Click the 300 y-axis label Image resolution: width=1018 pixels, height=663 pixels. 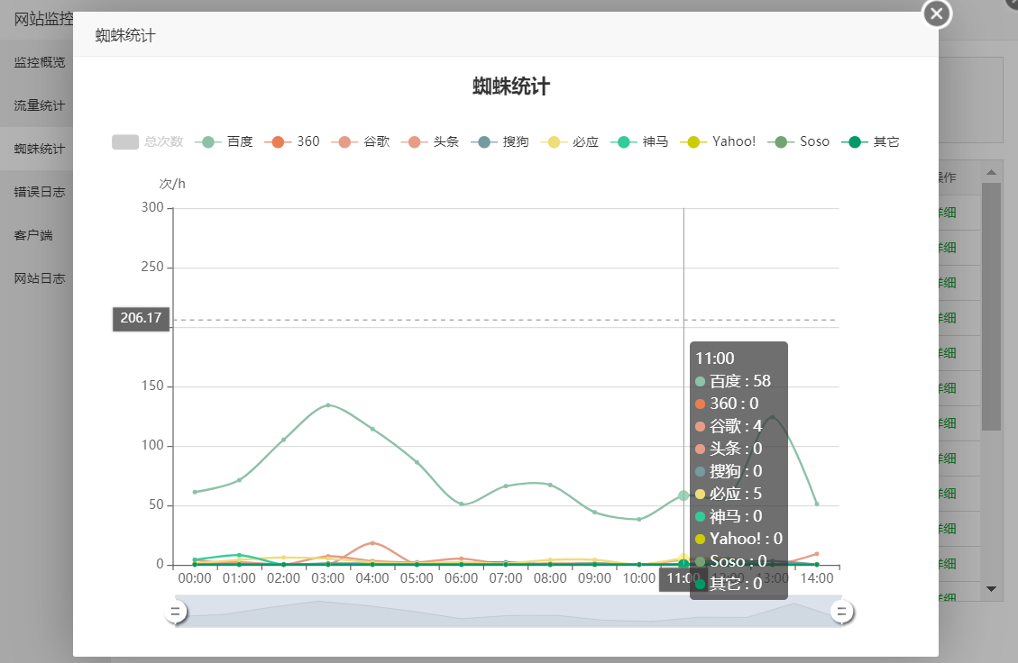tap(152, 207)
